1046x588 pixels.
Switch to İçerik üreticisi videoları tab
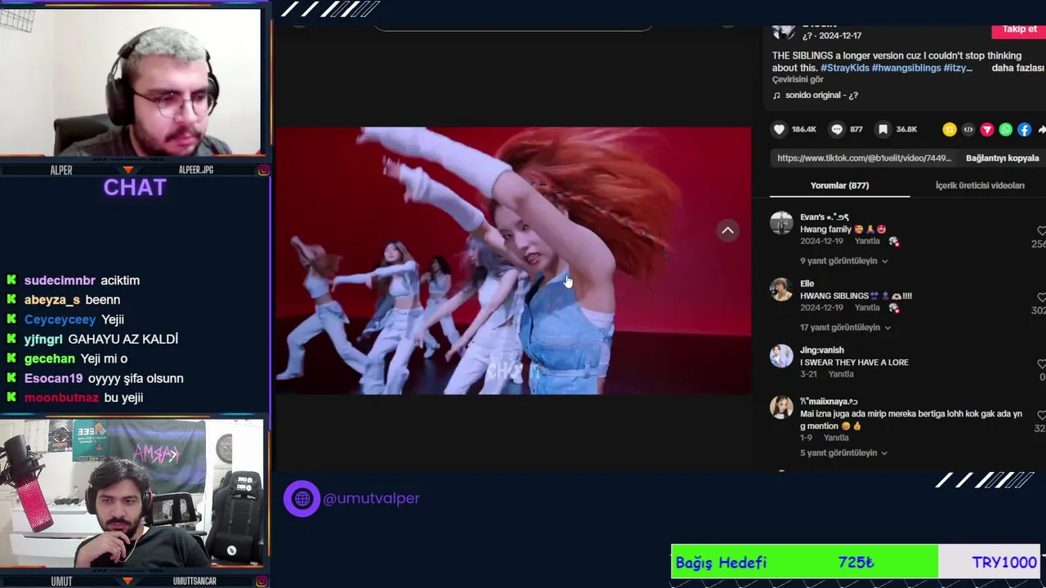pos(980,185)
